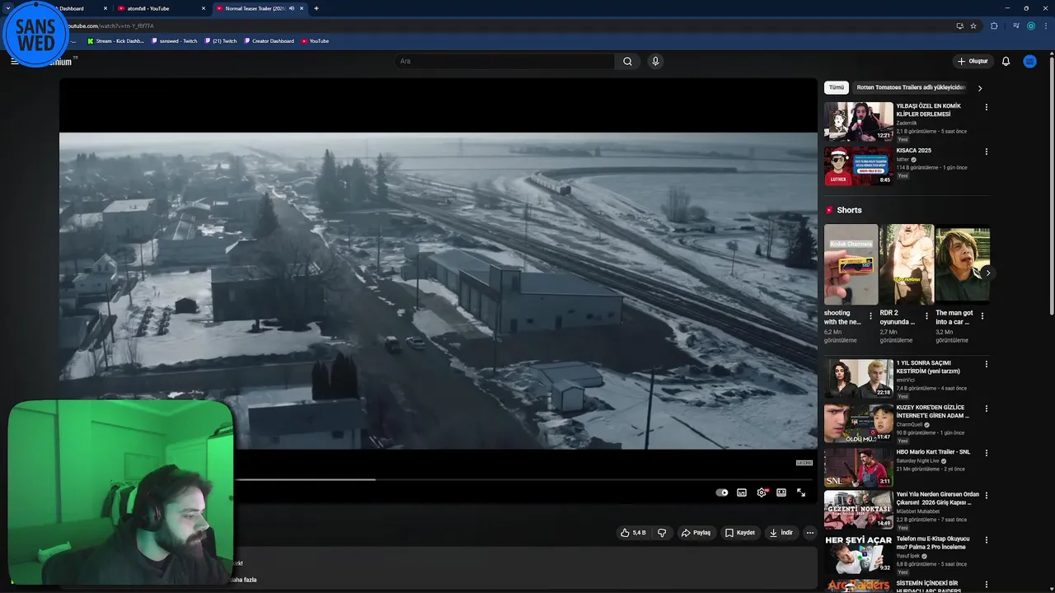
Task: Open the media control icon in browser toolbar
Action: pos(1016,26)
